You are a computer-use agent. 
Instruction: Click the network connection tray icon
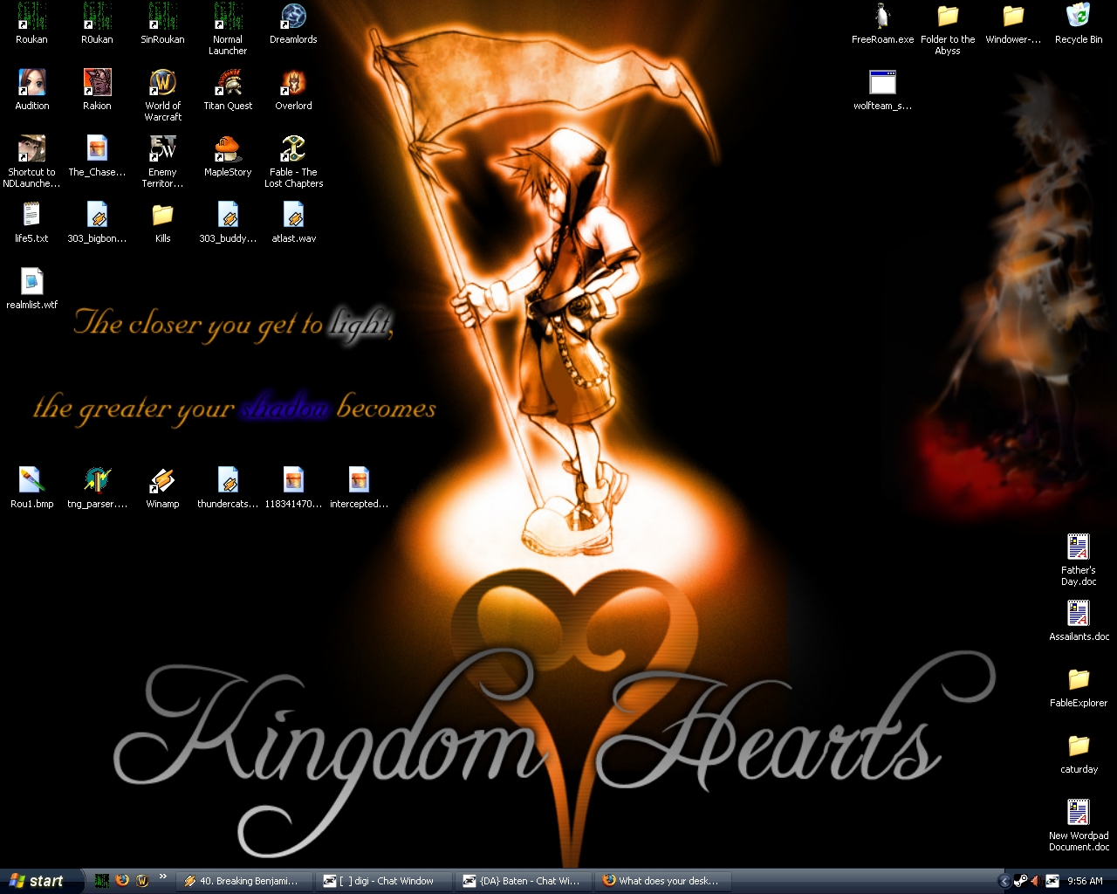[1052, 881]
